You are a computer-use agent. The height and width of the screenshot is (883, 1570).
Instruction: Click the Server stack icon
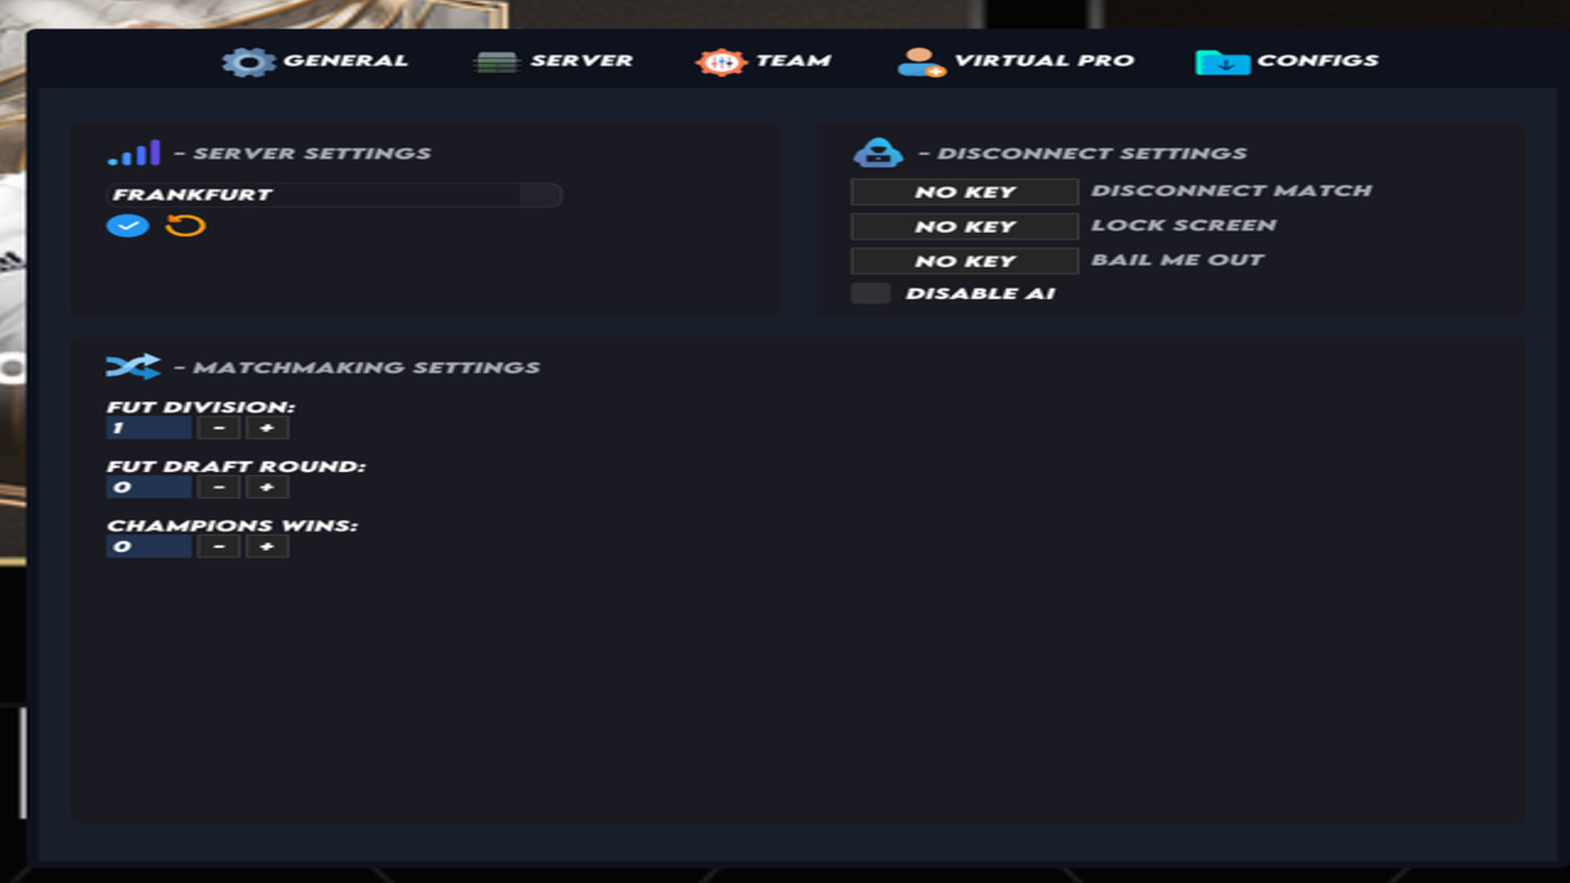coord(496,61)
